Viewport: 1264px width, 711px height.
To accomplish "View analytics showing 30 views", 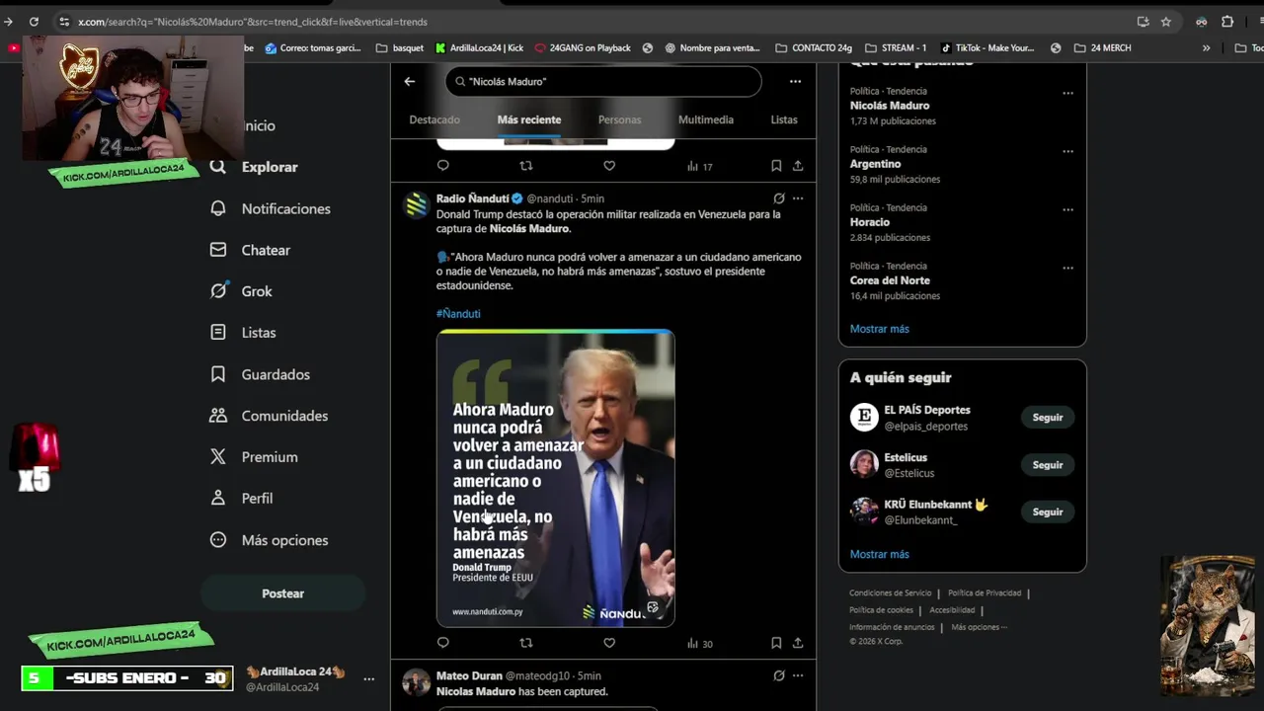I will 700,643.
